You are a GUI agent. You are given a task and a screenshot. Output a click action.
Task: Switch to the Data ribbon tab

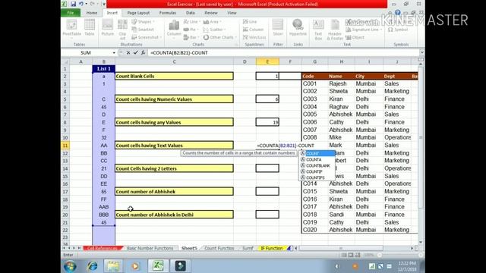[x=191, y=13]
